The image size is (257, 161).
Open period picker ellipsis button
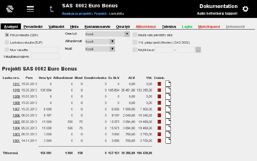[x=198, y=50]
